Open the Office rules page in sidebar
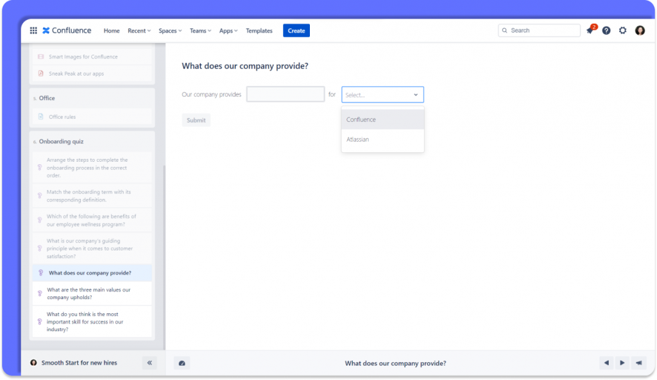Image resolution: width=657 pixels, height=380 pixels. (62, 117)
